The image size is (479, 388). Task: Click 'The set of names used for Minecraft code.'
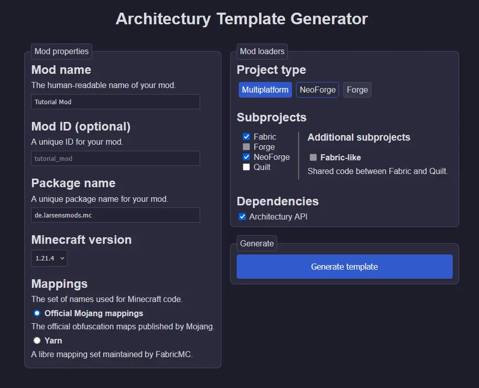pos(107,299)
